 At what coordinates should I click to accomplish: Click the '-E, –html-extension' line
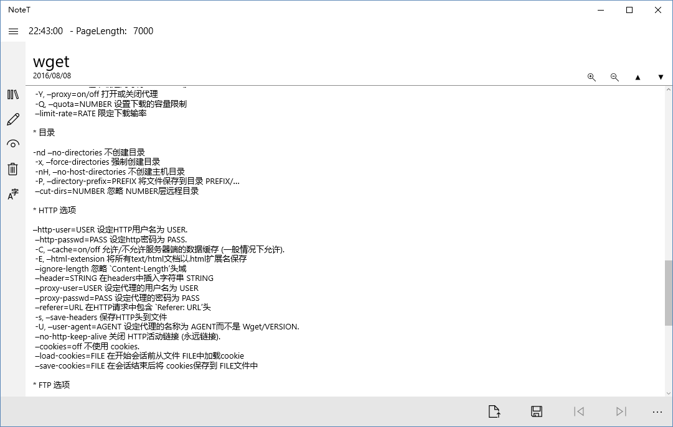pyautogui.click(x=141, y=259)
